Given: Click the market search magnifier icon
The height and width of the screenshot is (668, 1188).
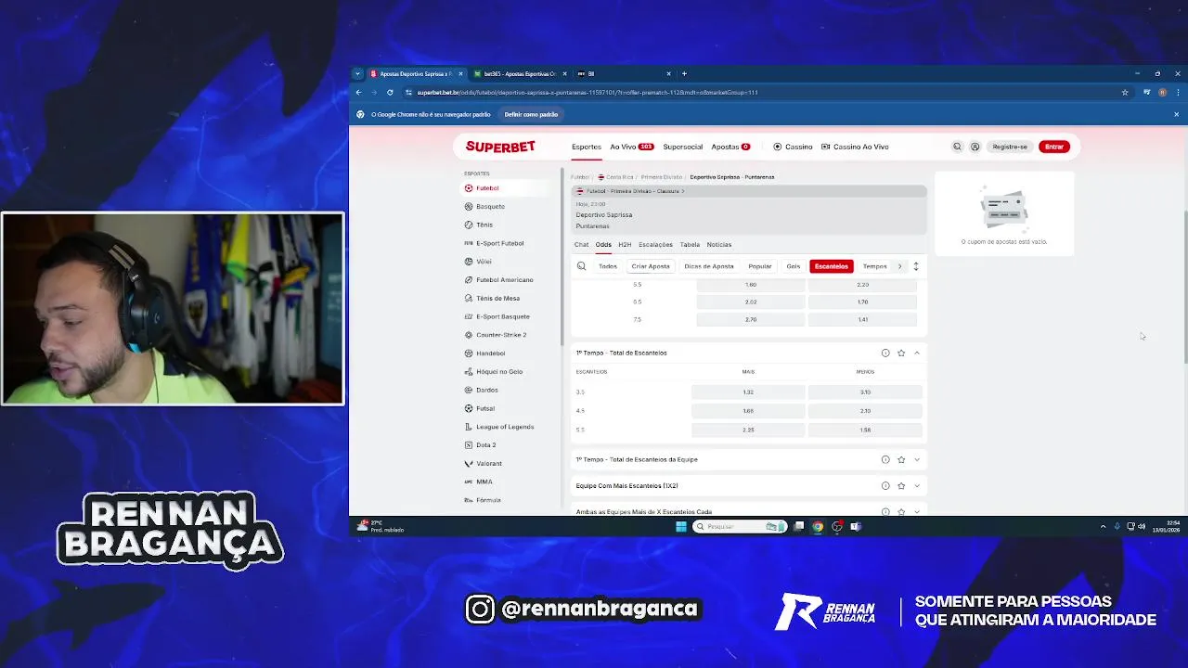Looking at the screenshot, I should 581,266.
